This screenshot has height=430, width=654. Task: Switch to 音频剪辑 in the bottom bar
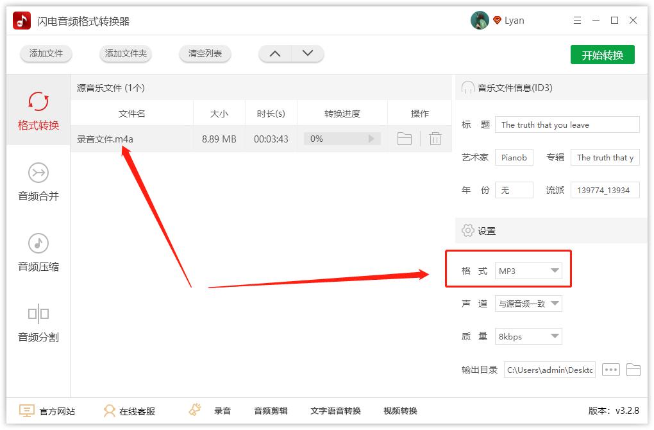(270, 411)
